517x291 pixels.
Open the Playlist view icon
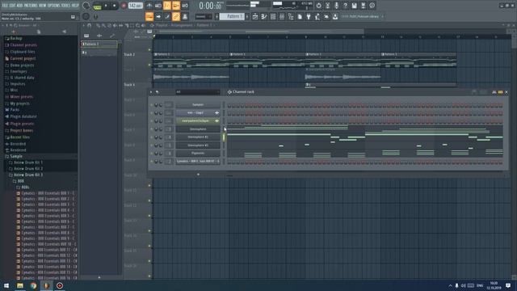(255, 16)
